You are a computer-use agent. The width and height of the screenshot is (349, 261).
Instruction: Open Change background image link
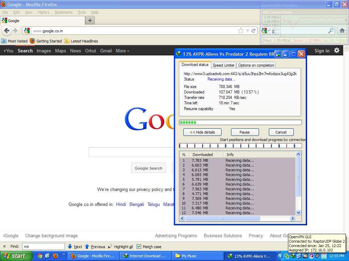click(x=51, y=236)
